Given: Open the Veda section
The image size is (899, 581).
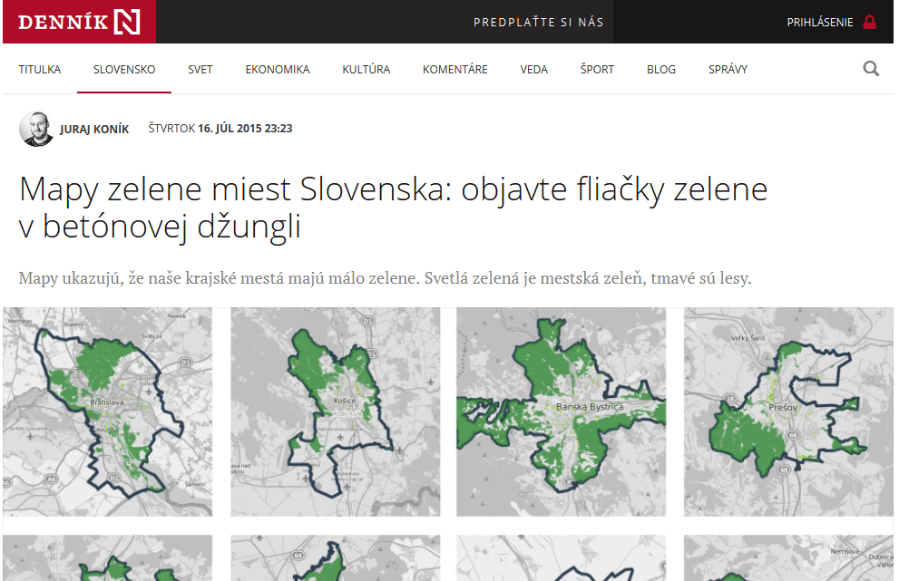Looking at the screenshot, I should (x=533, y=69).
